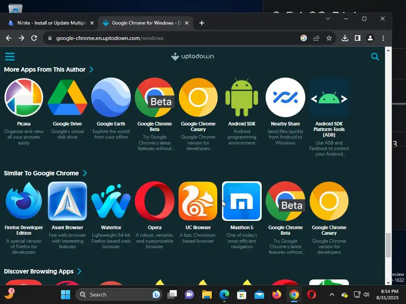Open the Nearby Share icon
406x304 pixels.
click(x=285, y=97)
